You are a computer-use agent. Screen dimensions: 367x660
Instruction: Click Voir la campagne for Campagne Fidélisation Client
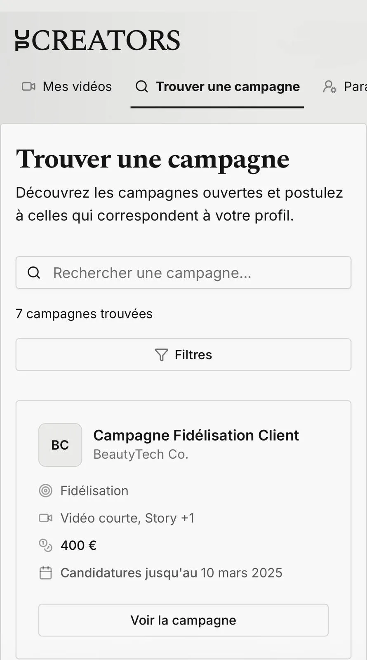(183, 620)
